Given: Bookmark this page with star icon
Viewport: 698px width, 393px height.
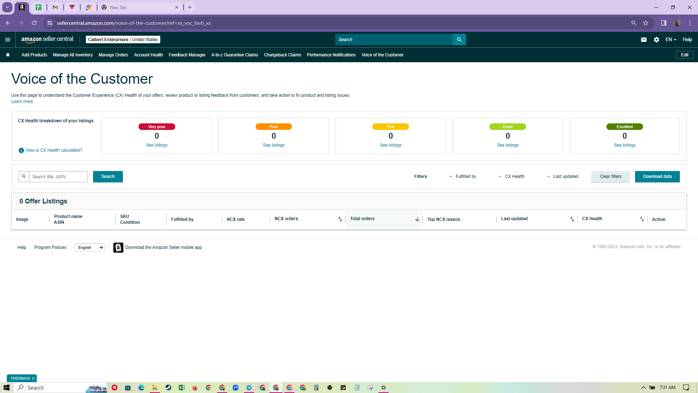Looking at the screenshot, I should 646,23.
